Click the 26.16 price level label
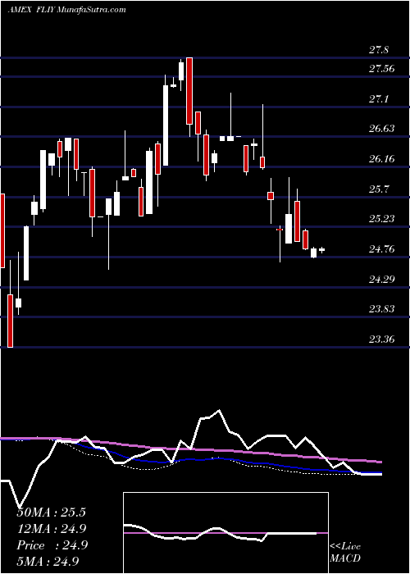The image size is (410, 574). coord(381,159)
